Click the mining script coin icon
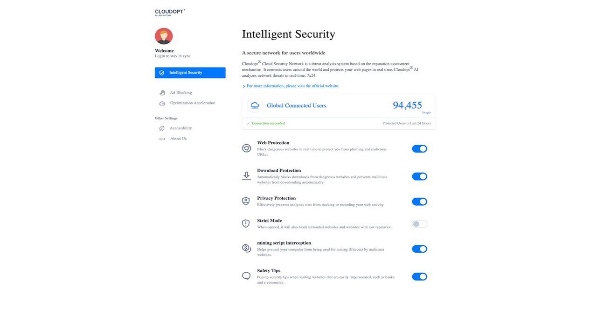The height and width of the screenshot is (335, 597). point(246,248)
